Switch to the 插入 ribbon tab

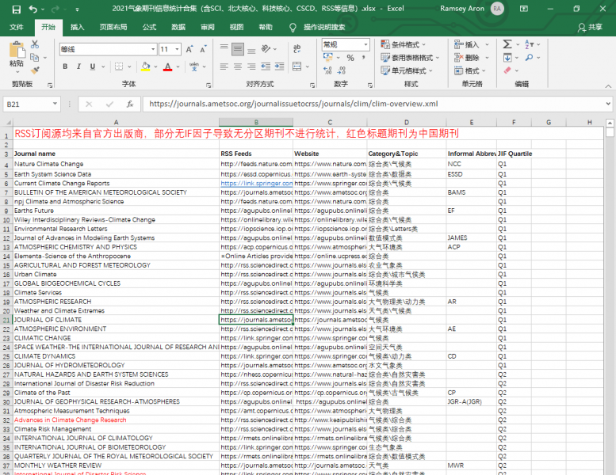pos(77,27)
